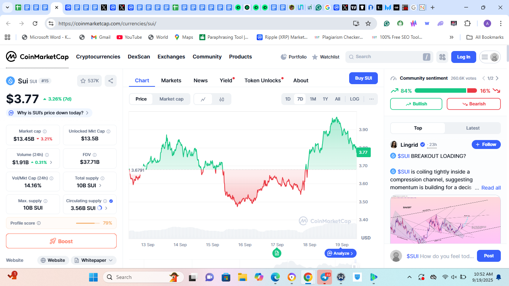Switch to the Latest posts tab
Screen dimensions: 509x286
click(x=472, y=128)
